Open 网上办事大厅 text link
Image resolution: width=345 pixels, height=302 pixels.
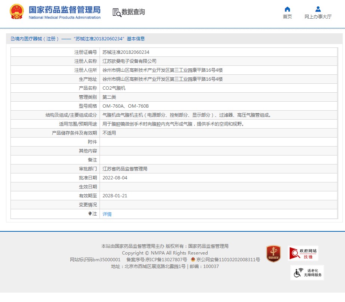(318, 17)
